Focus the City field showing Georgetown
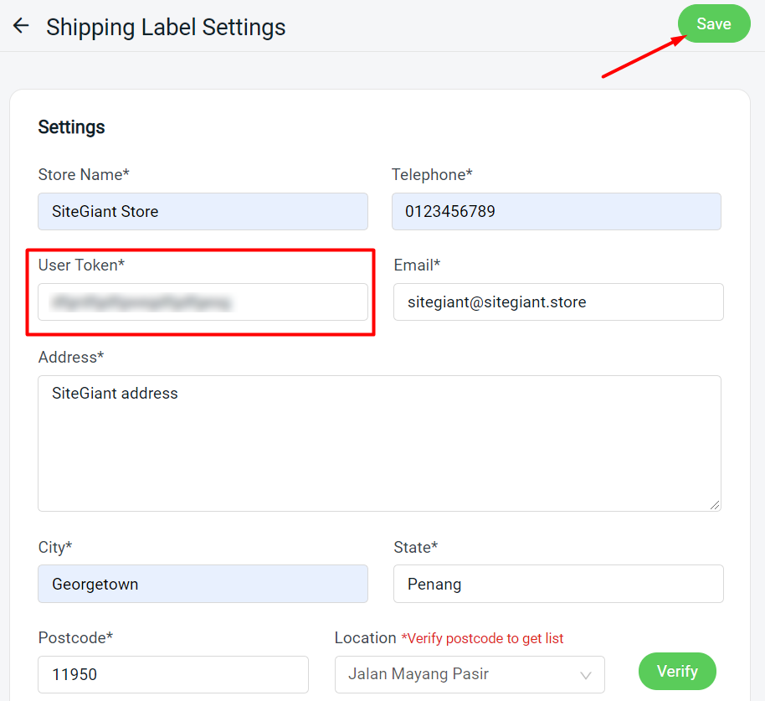765x701 pixels. click(203, 584)
